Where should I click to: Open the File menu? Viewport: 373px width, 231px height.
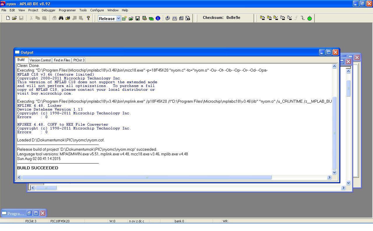coord(4,10)
